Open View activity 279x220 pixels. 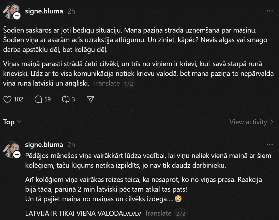point(251,122)
